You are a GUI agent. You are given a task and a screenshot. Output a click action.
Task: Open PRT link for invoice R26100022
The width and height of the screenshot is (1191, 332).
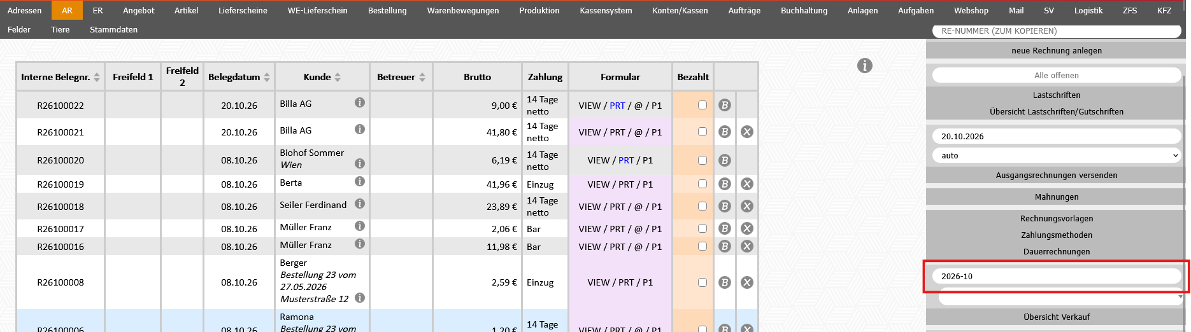(617, 106)
